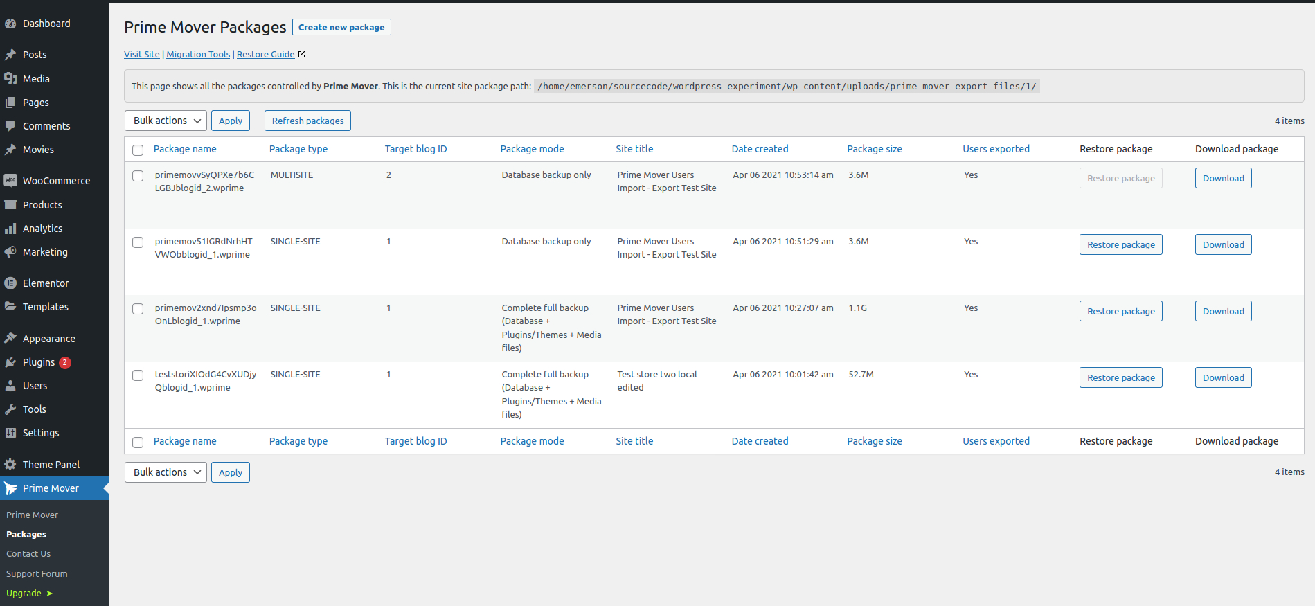
Task: Sort by Users exported column header
Action: tap(996, 149)
